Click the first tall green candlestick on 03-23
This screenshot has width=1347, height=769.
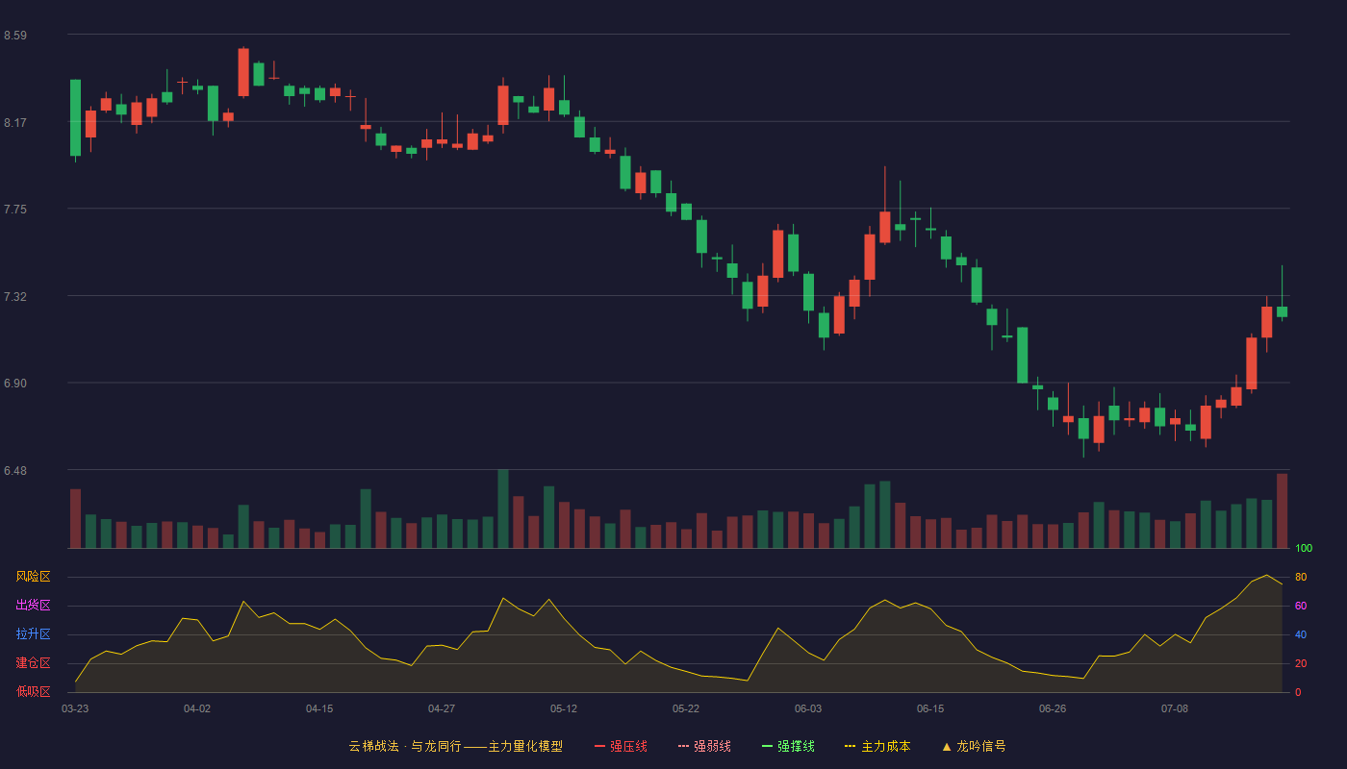[75, 117]
